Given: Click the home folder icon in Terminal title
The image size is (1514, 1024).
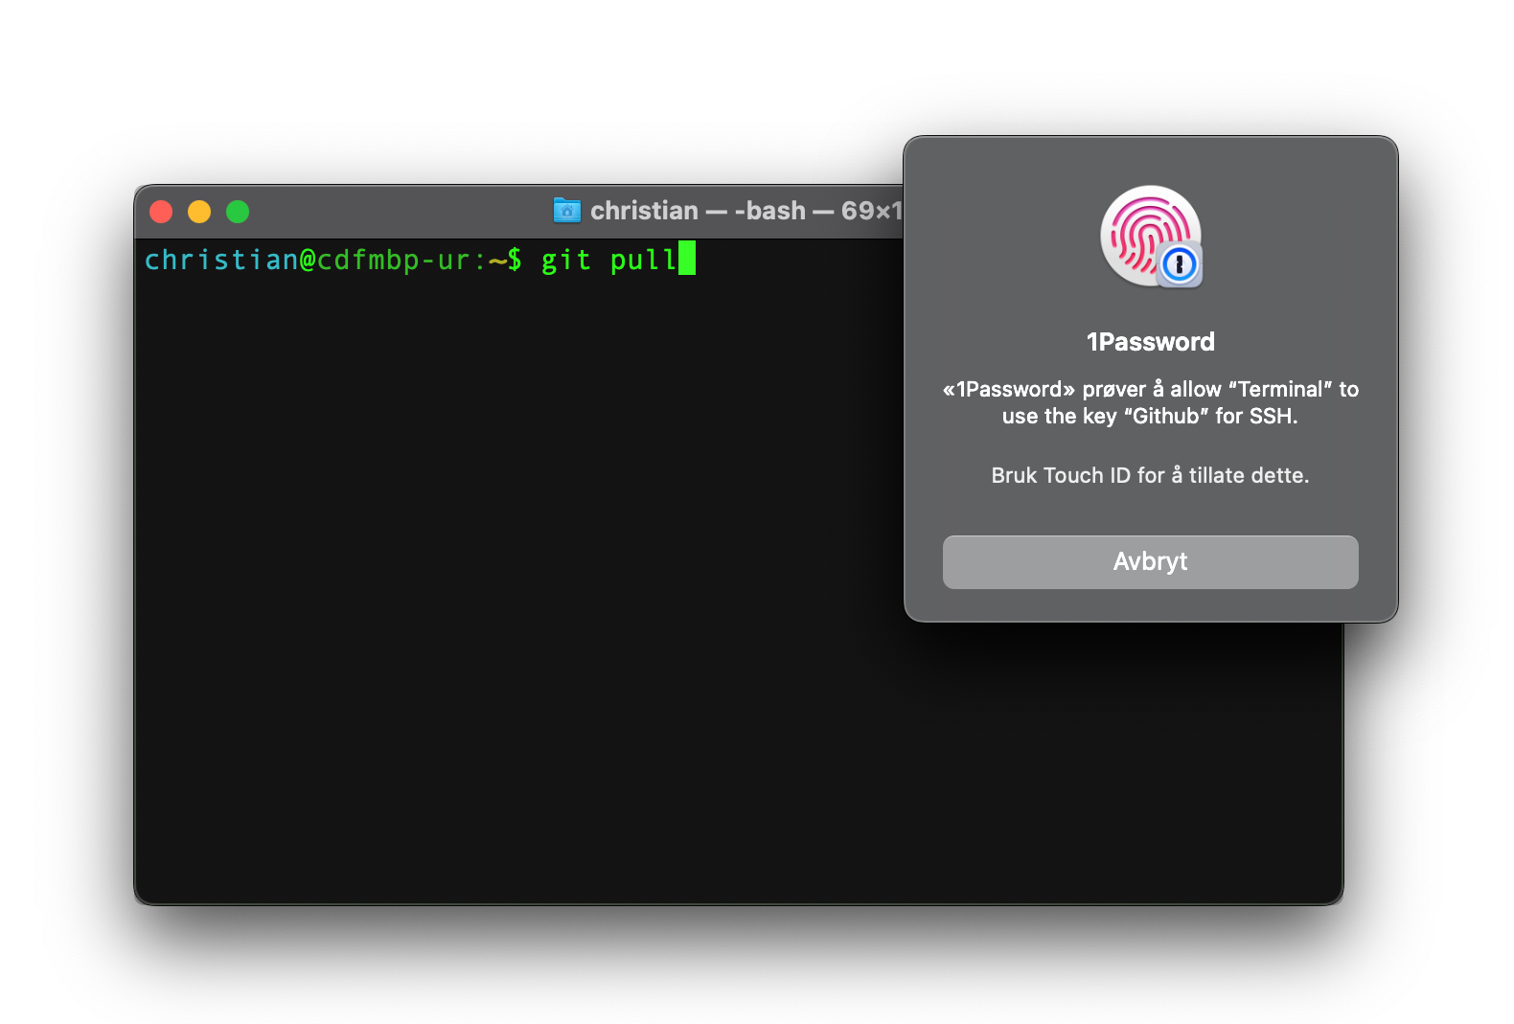Looking at the screenshot, I should pyautogui.click(x=567, y=210).
